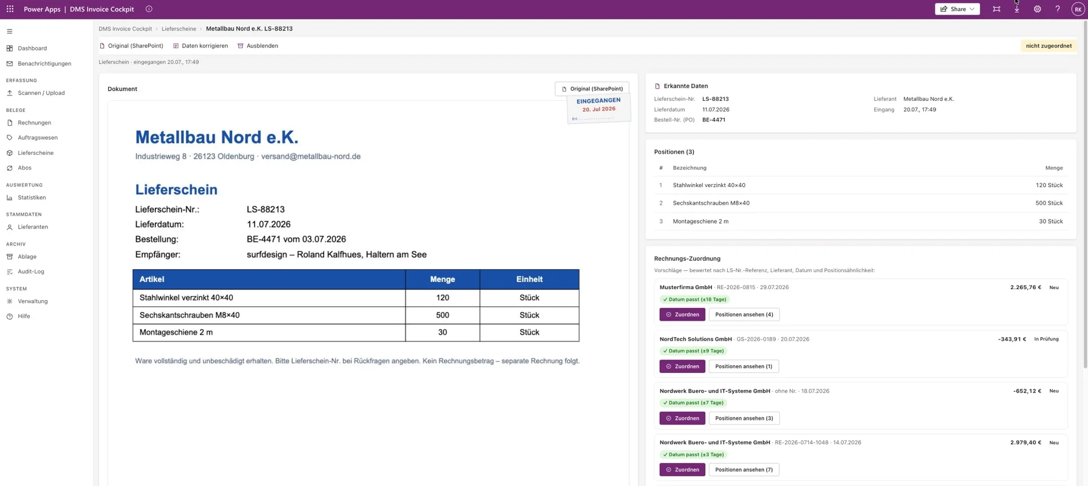Open the Share dropdown button
The height and width of the screenshot is (486, 1088).
coord(957,9)
